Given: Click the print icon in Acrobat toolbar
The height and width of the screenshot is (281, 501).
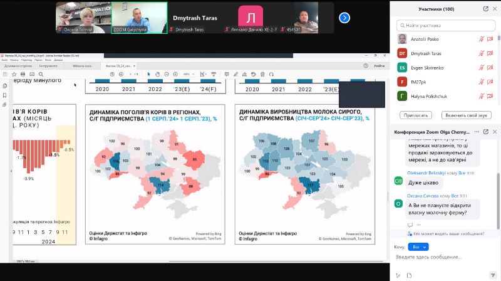Looking at the screenshot, I should click(x=23, y=74).
